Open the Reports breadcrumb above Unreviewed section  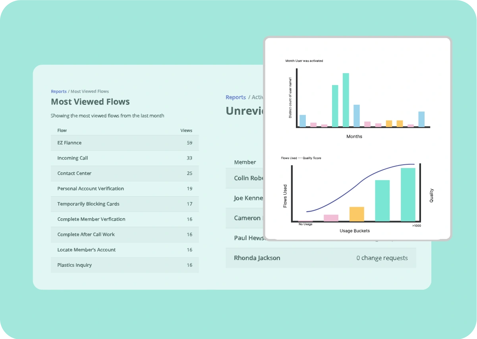click(236, 97)
